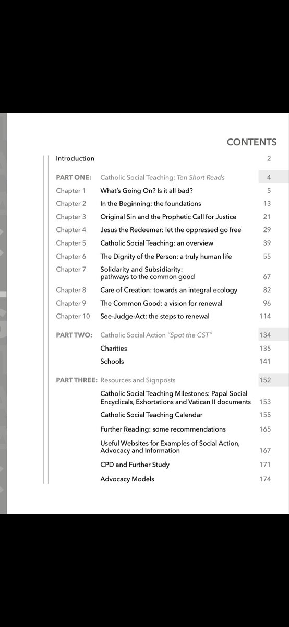Image resolution: width=289 pixels, height=627 pixels.
Task: Click page number 55
Action: click(x=267, y=257)
